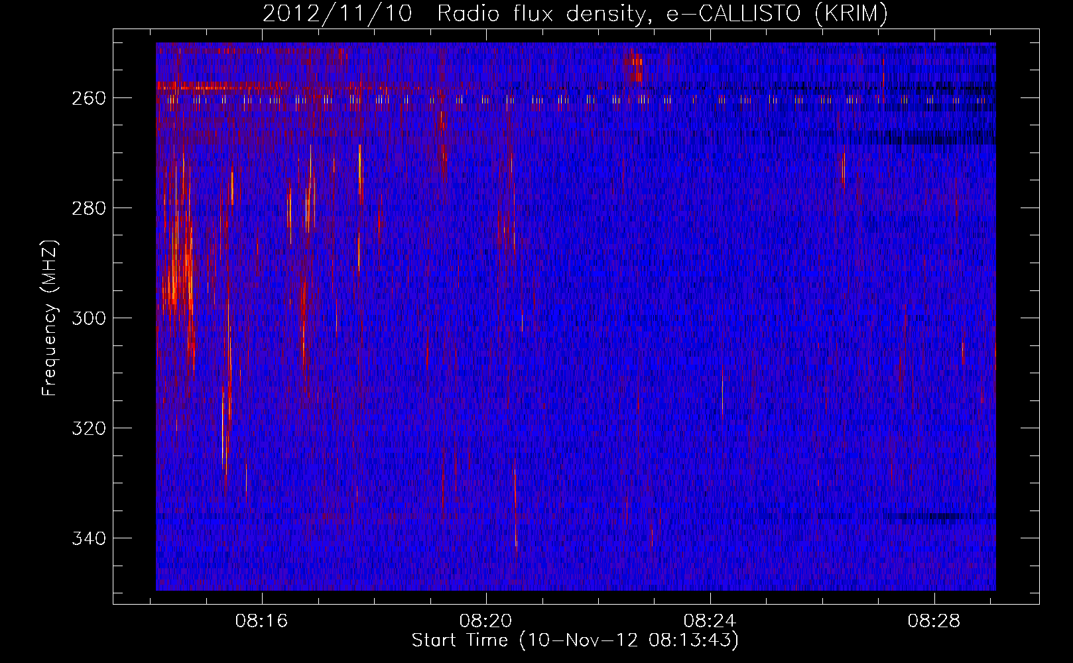Click the 260 frequency tick label

point(88,98)
